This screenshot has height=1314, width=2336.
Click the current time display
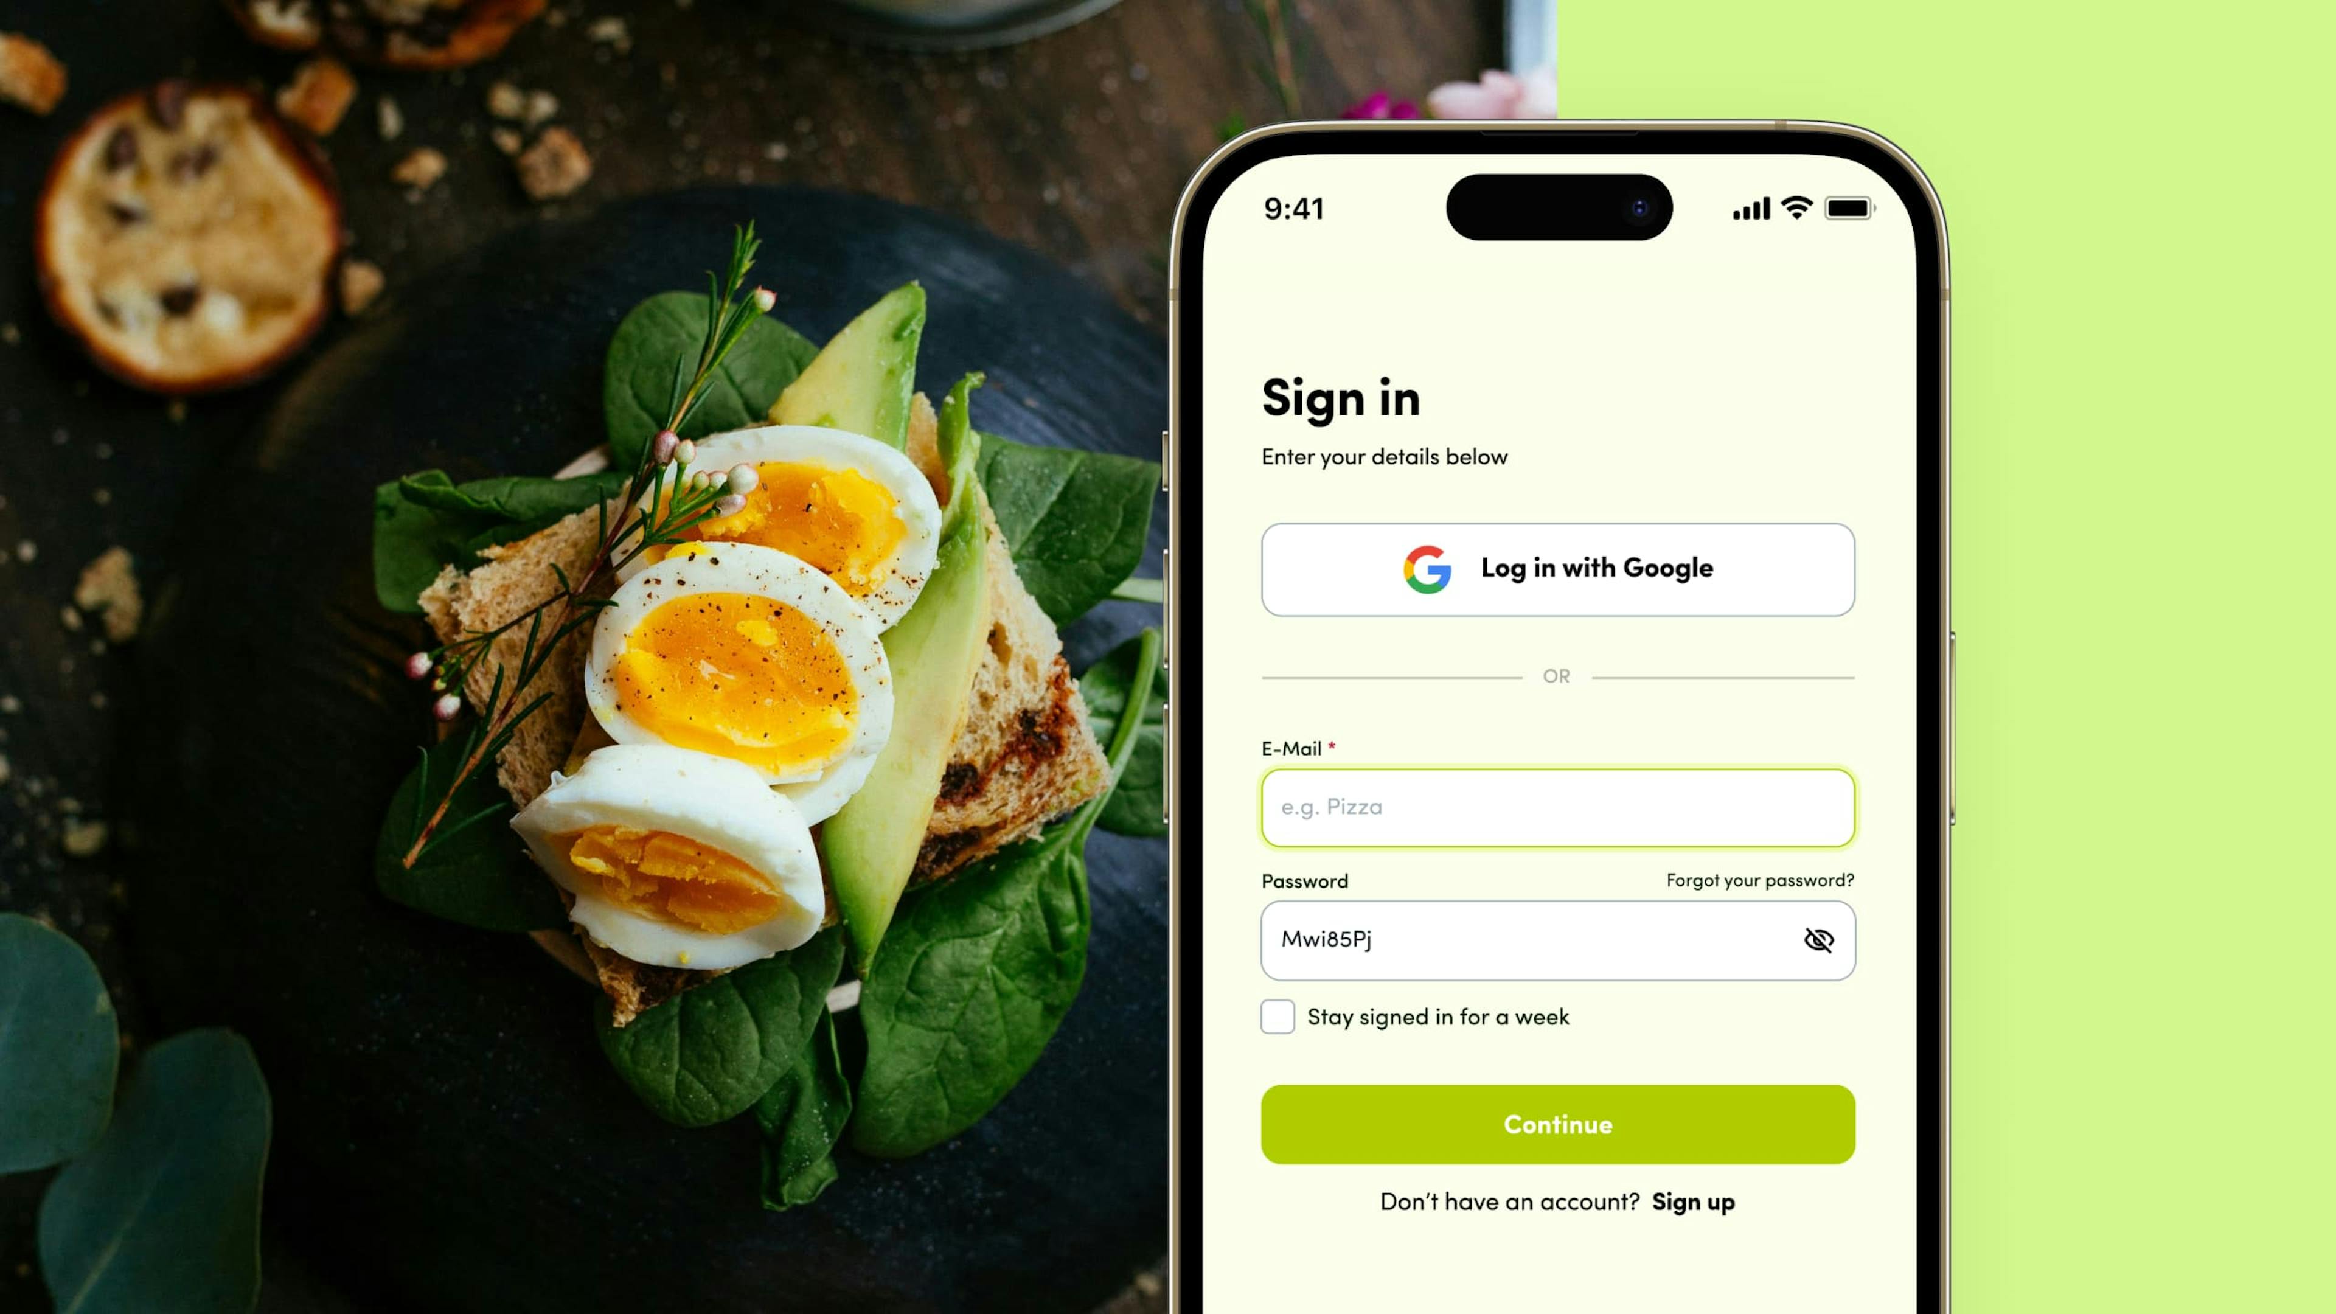coord(1295,207)
